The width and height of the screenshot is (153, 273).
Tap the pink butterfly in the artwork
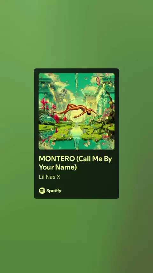click(x=98, y=81)
